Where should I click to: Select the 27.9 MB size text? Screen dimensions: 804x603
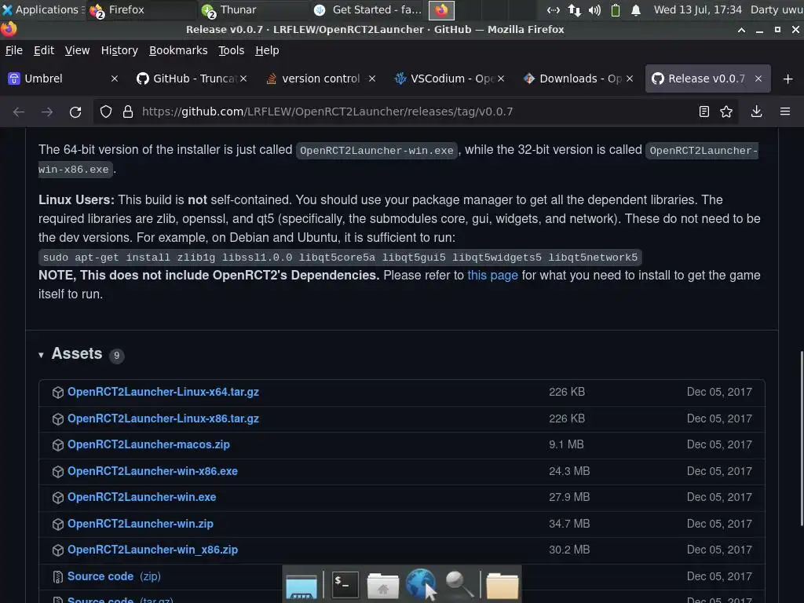pyautogui.click(x=569, y=497)
